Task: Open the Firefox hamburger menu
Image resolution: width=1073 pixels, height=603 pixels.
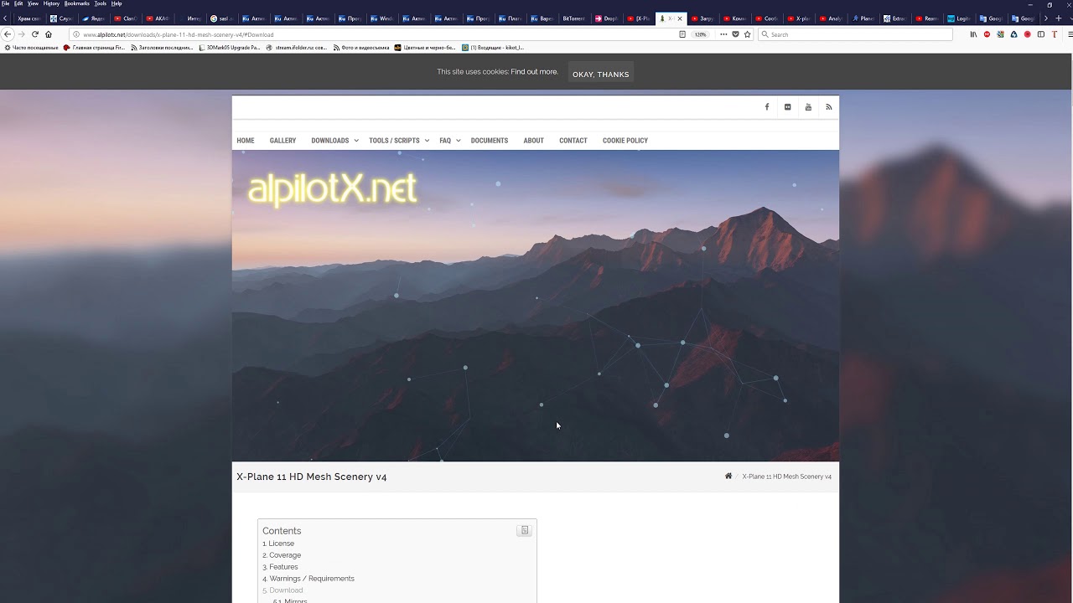Action: [1070, 34]
